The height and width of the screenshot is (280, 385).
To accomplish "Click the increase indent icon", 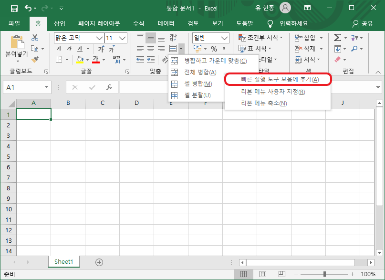I will coord(151,59).
